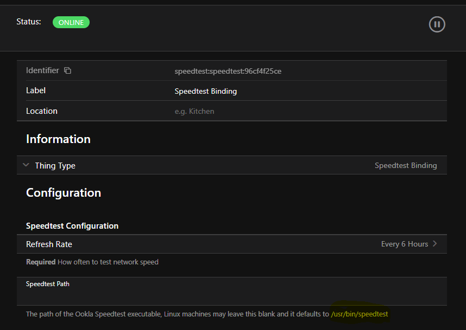This screenshot has height=330, width=466.
Task: Click the highlighted /usr/bin/speedtest path text
Action: (x=360, y=314)
